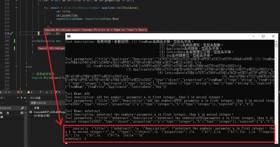Click the 'ret.properties,' code line
The height and width of the screenshot is (147, 280).
[x=68, y=15]
